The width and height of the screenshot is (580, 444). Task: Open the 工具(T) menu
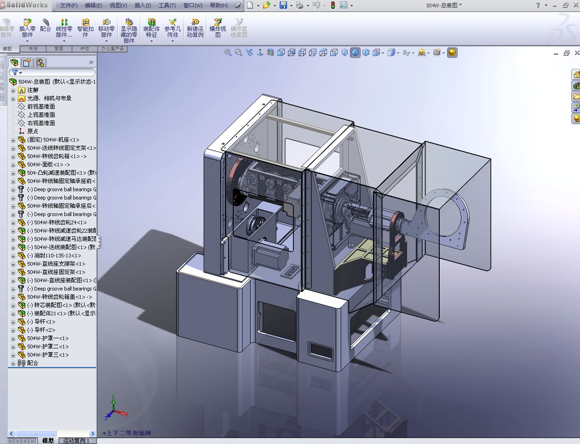tap(167, 6)
